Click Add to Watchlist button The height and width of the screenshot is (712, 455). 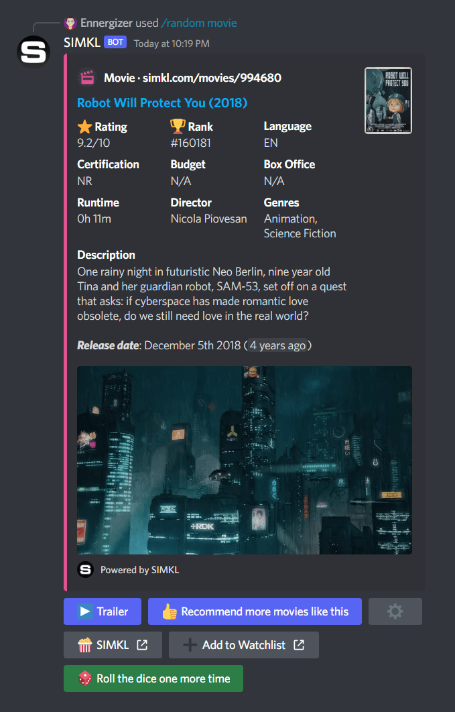[243, 645]
